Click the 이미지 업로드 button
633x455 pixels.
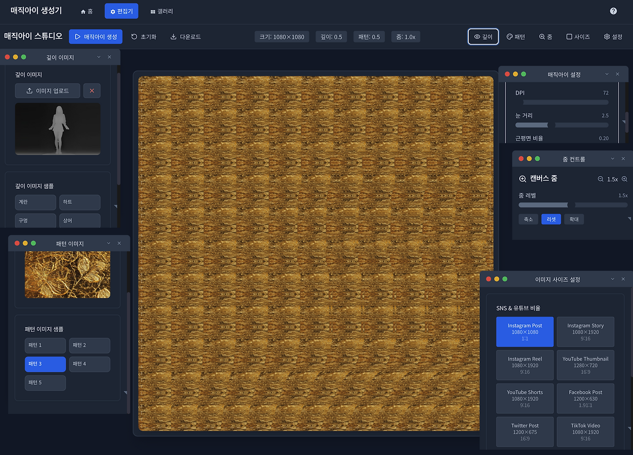click(47, 91)
